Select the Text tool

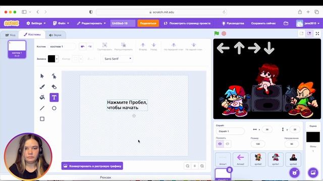54,98
